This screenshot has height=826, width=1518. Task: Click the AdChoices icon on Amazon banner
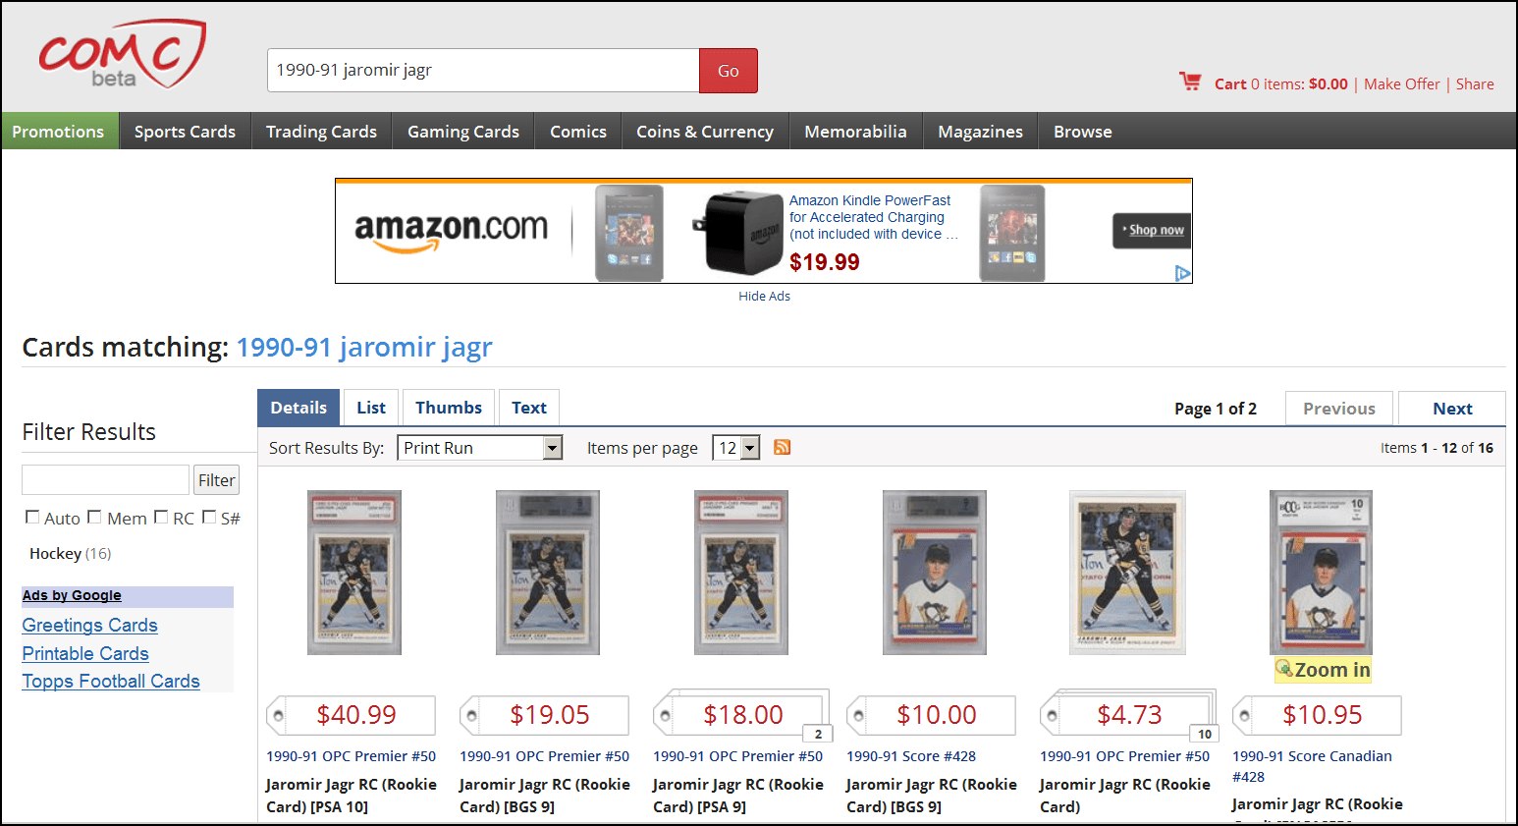pyautogui.click(x=1183, y=273)
